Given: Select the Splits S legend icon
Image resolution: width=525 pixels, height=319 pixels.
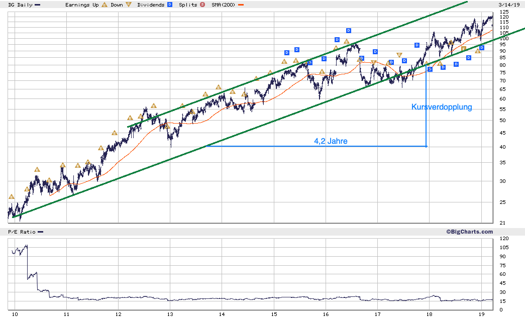Looking at the screenshot, I should pos(202,5).
